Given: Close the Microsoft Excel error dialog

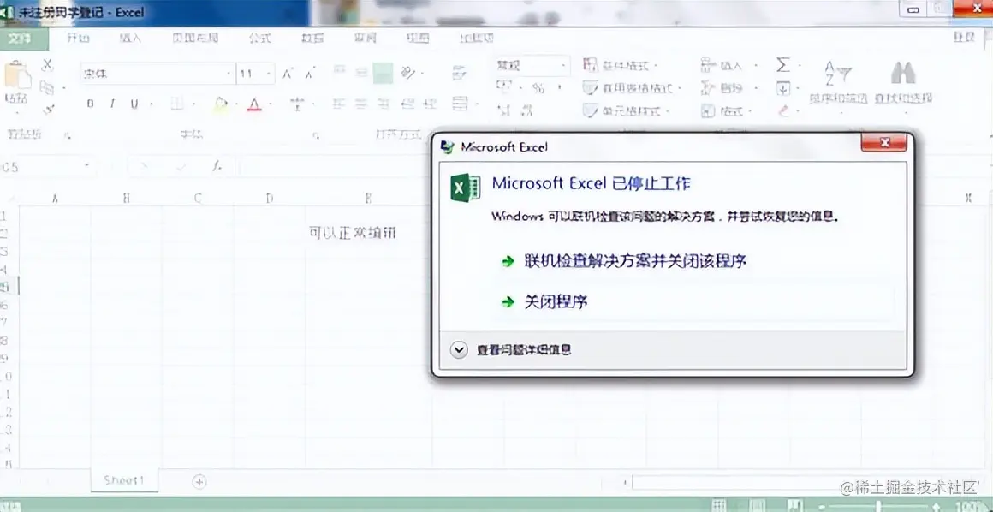Looking at the screenshot, I should (x=884, y=143).
